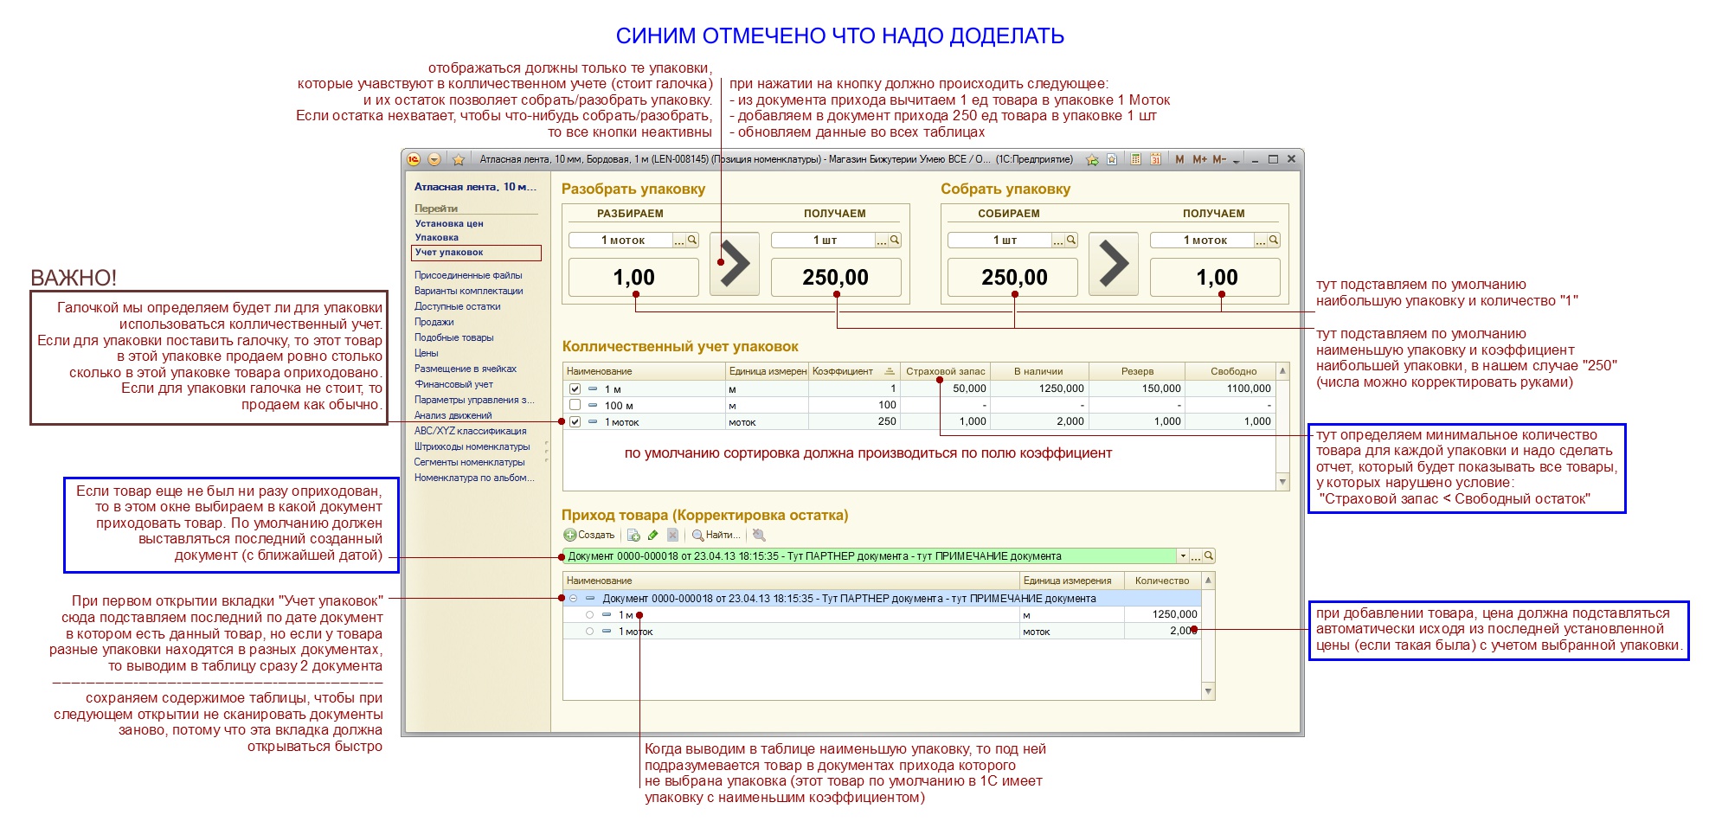1709x828 pixels.
Task: Click the Найти... button
Action: 716,536
